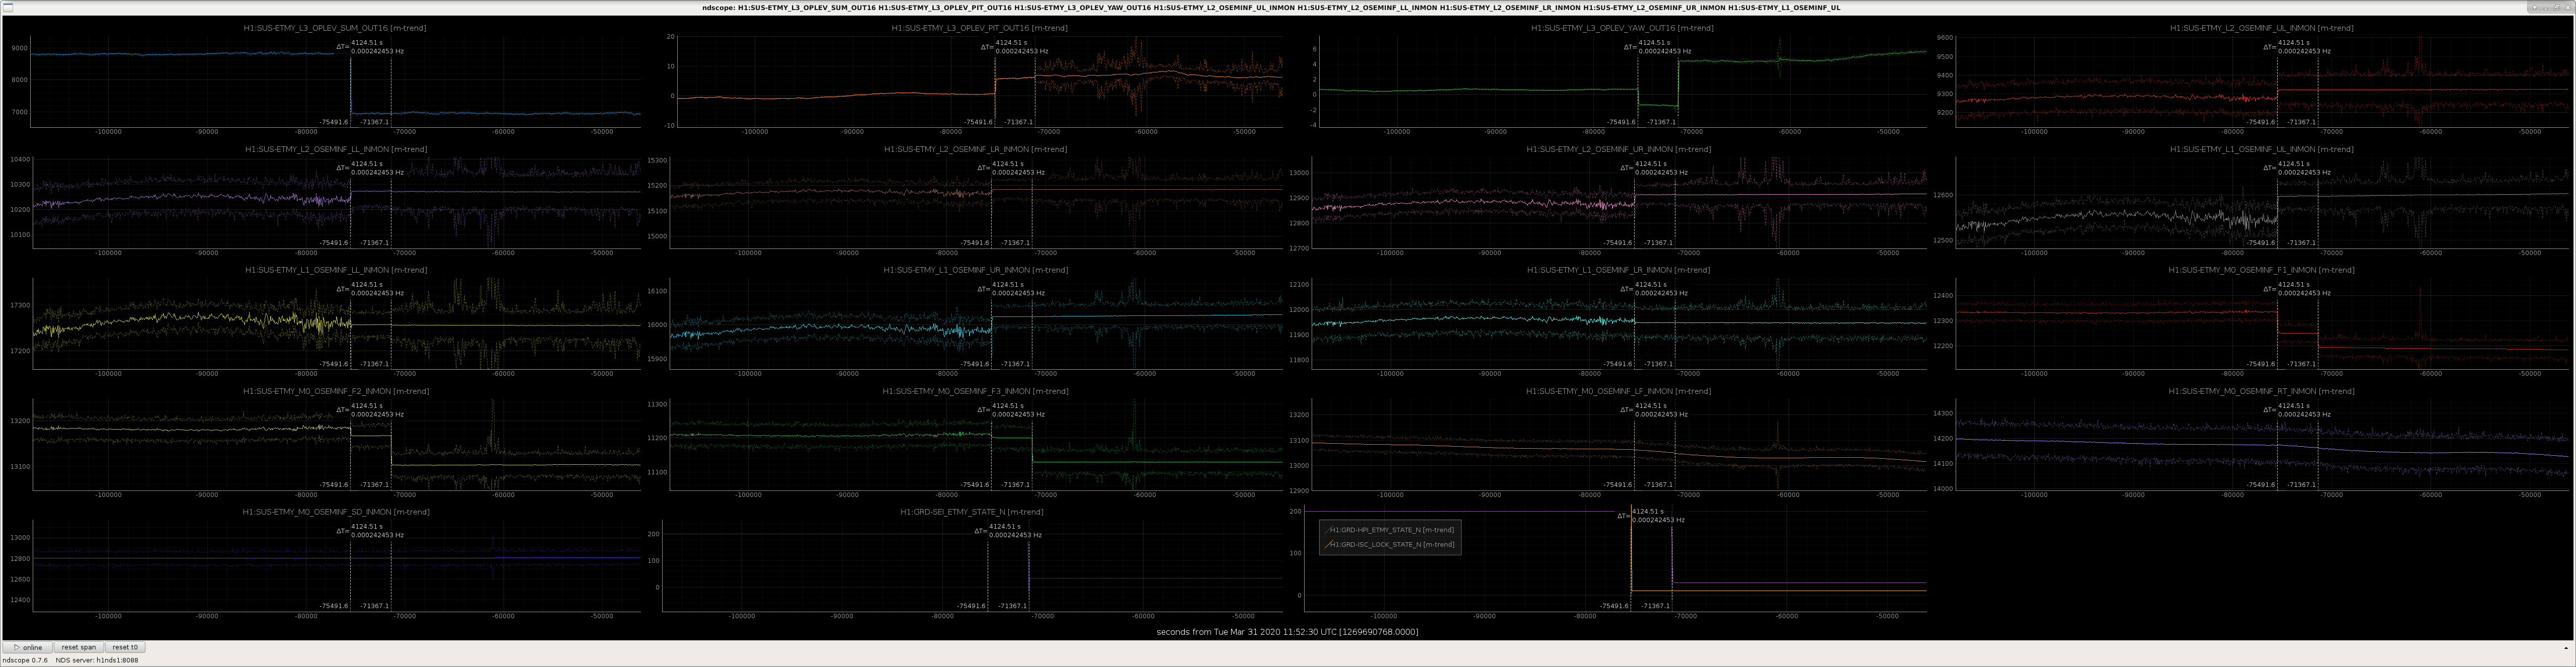Start online mode with the play button

pos(28,647)
